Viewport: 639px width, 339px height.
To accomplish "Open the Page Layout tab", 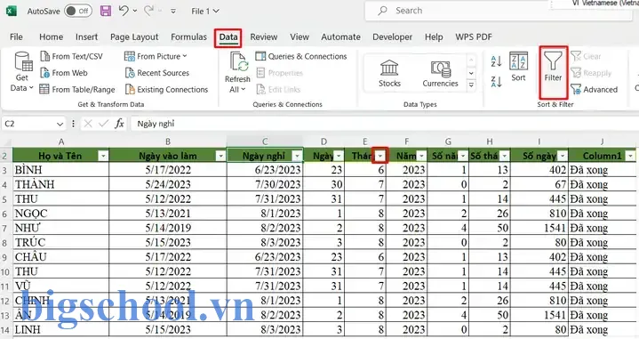I will 134,37.
